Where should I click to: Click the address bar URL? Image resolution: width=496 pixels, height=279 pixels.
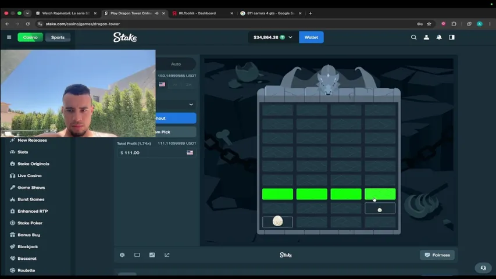coord(83,24)
